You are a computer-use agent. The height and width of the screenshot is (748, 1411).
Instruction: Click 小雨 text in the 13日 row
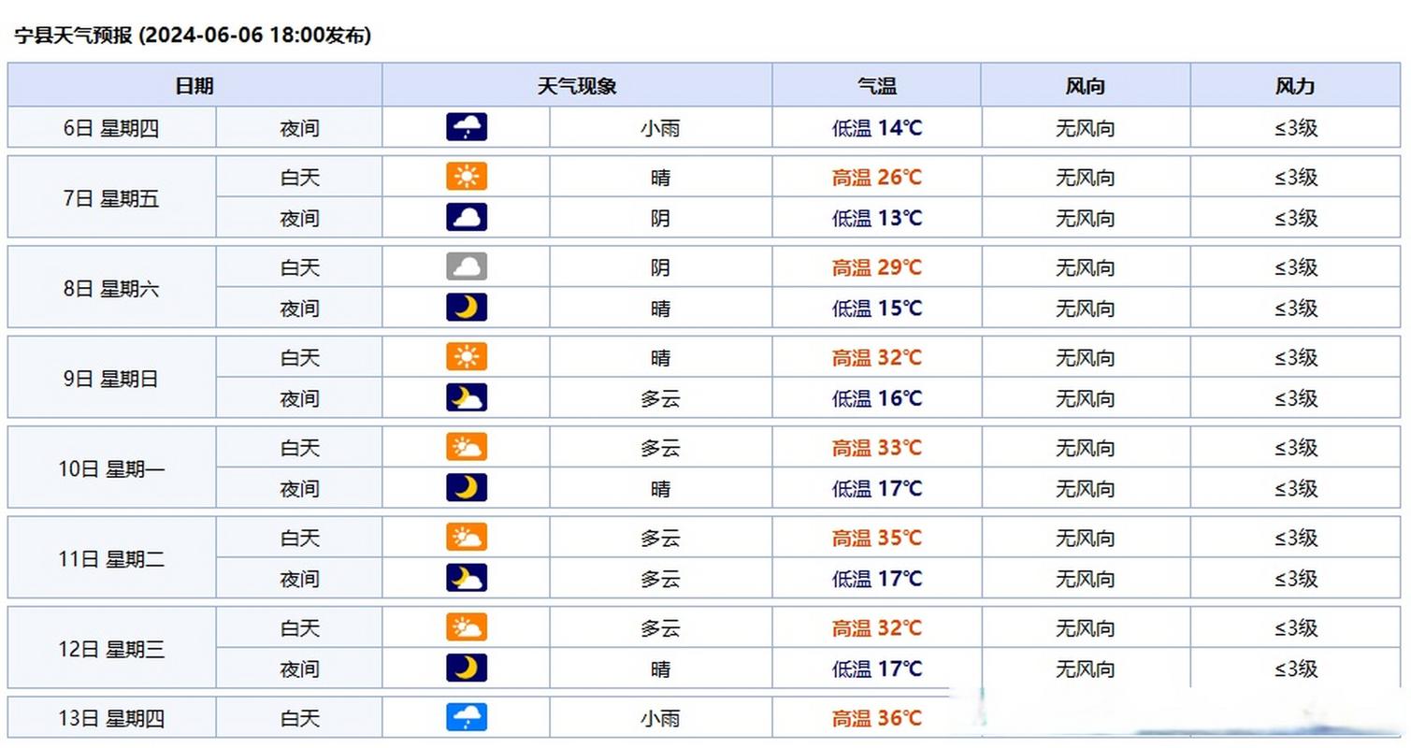click(660, 719)
